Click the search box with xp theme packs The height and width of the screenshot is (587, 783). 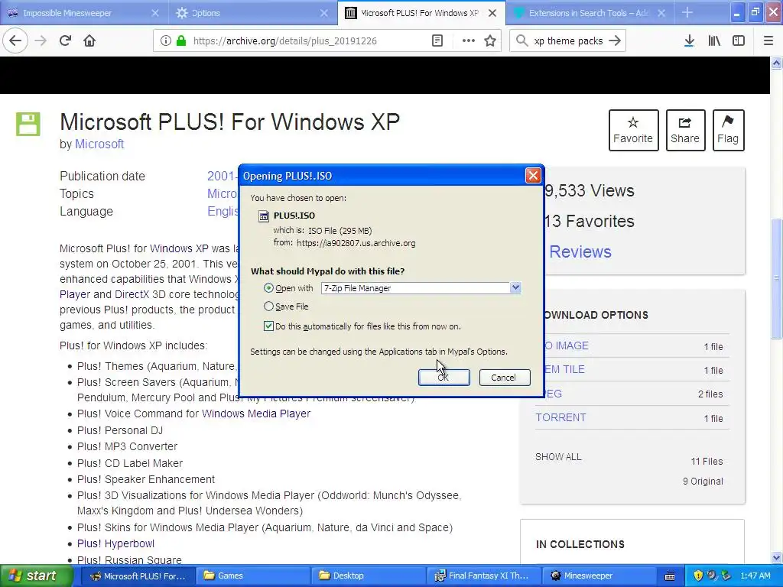[568, 41]
